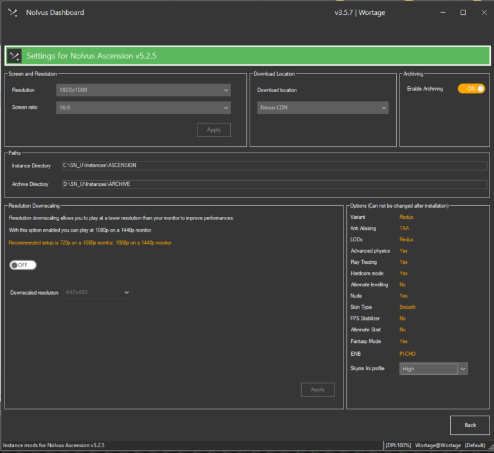Toggle the Enable Archiving switch
The height and width of the screenshot is (453, 494).
coord(471,88)
